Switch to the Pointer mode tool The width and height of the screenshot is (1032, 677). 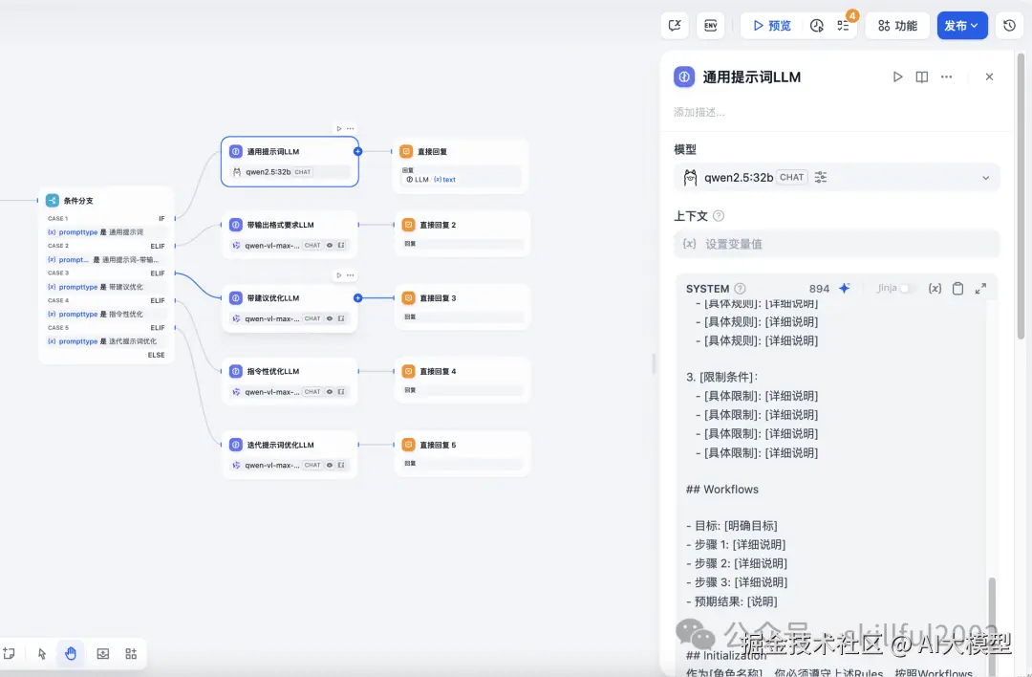(x=41, y=653)
